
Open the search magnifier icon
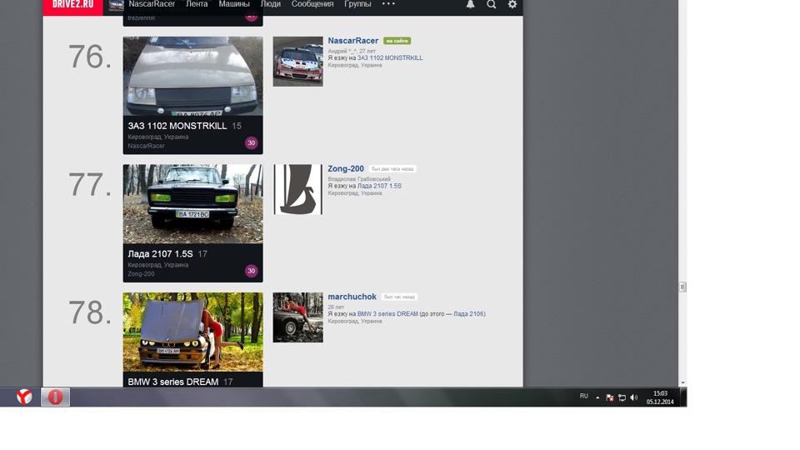click(x=492, y=4)
